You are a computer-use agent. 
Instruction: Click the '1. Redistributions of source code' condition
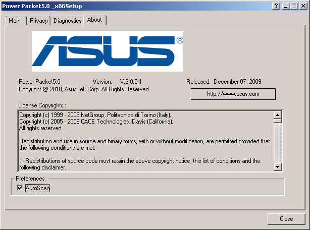point(139,164)
